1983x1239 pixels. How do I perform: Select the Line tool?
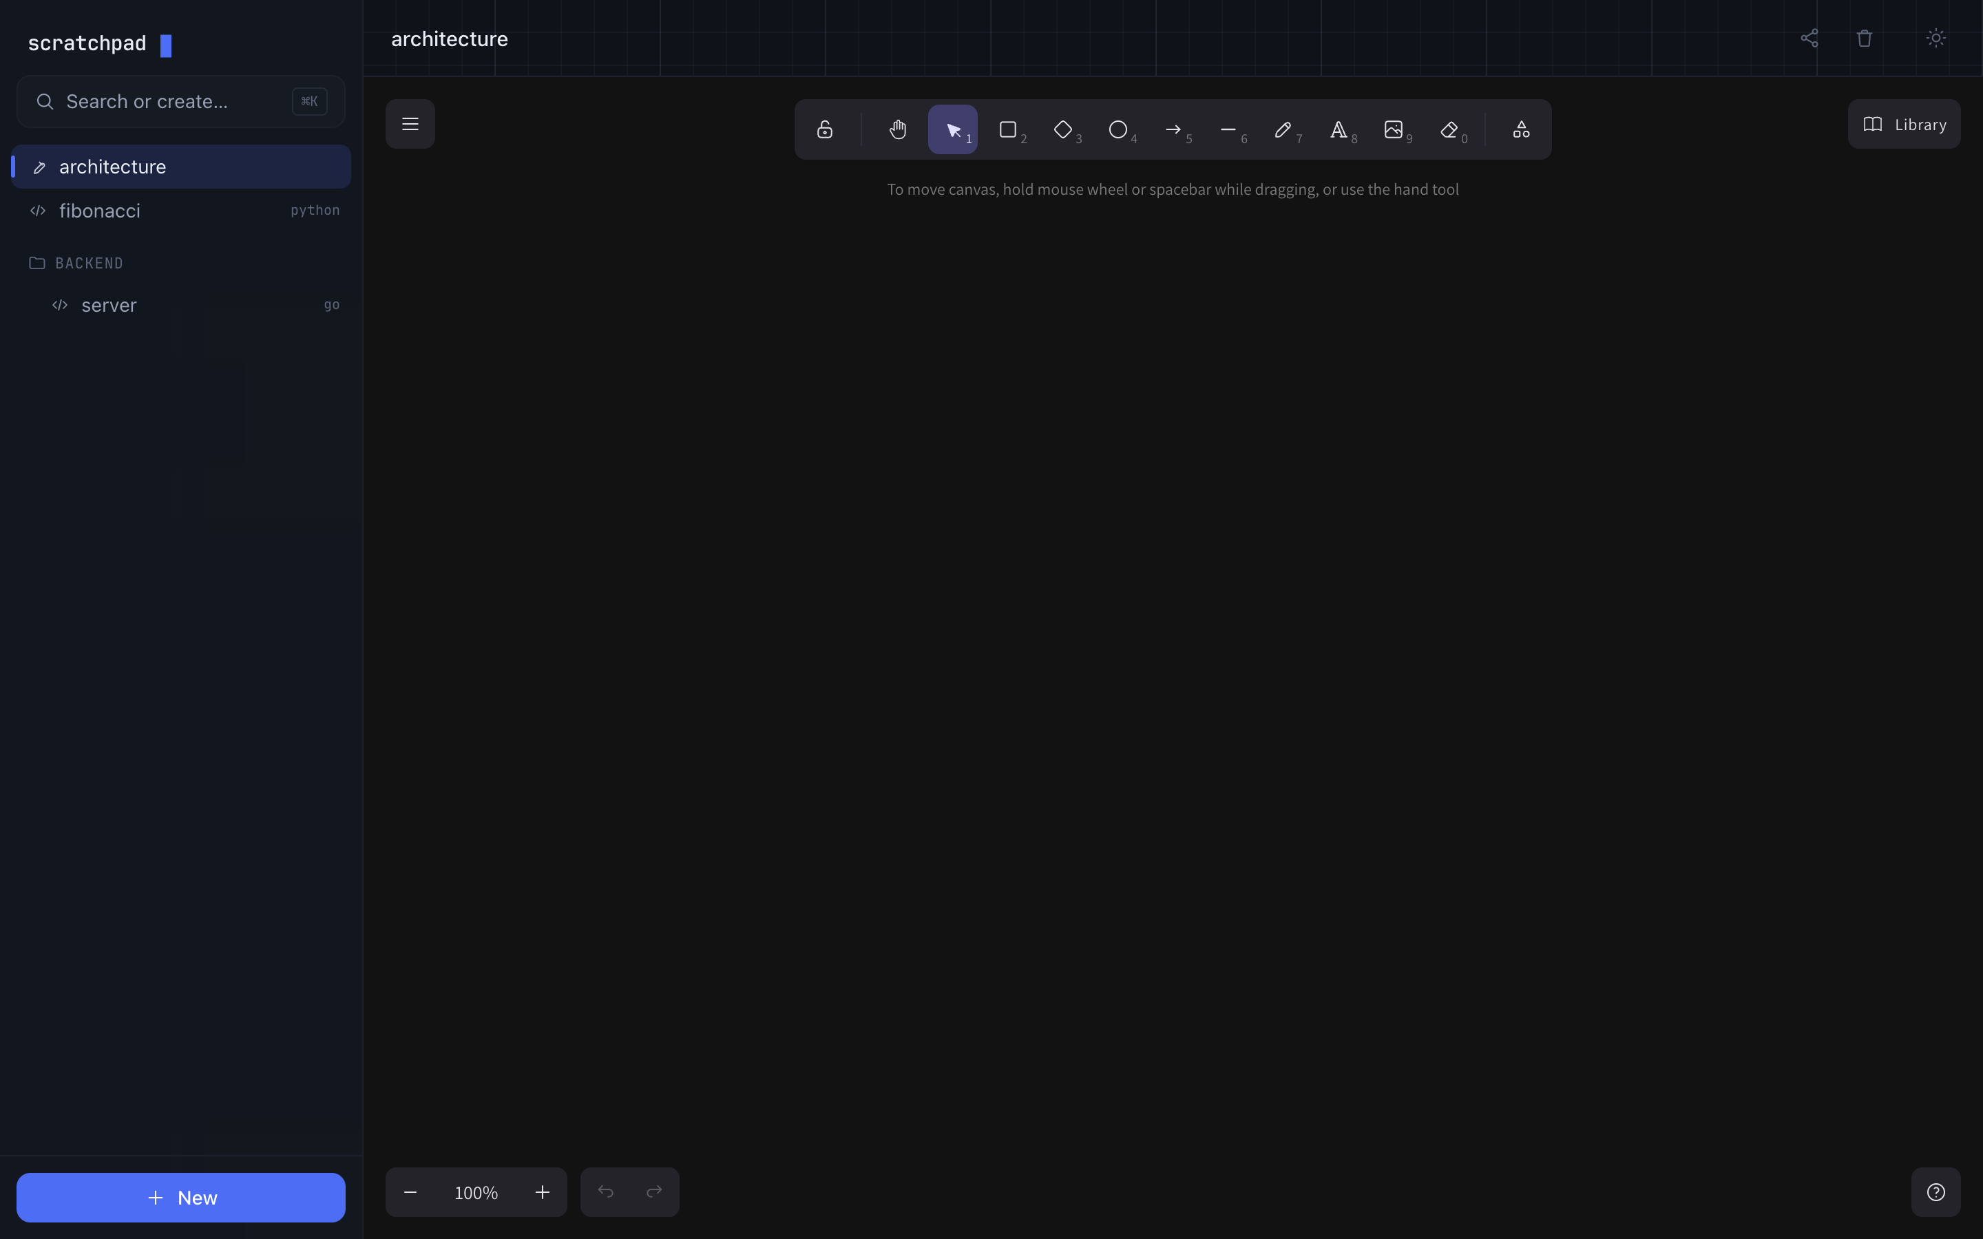click(x=1228, y=129)
